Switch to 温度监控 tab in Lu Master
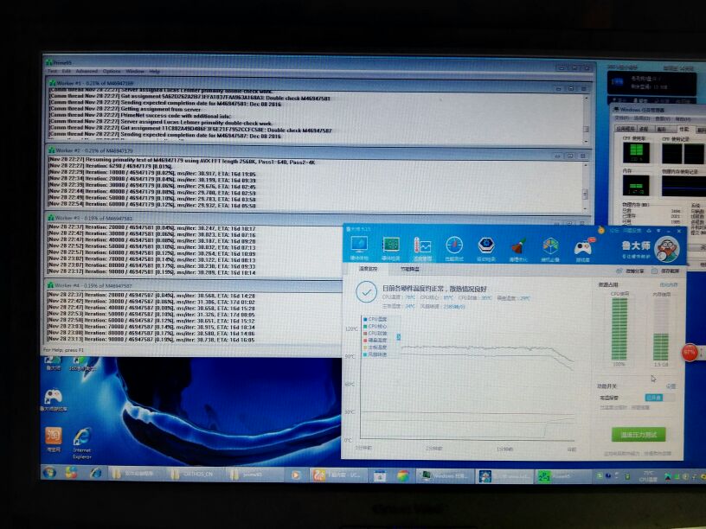The width and height of the screenshot is (706, 529). coord(368,269)
